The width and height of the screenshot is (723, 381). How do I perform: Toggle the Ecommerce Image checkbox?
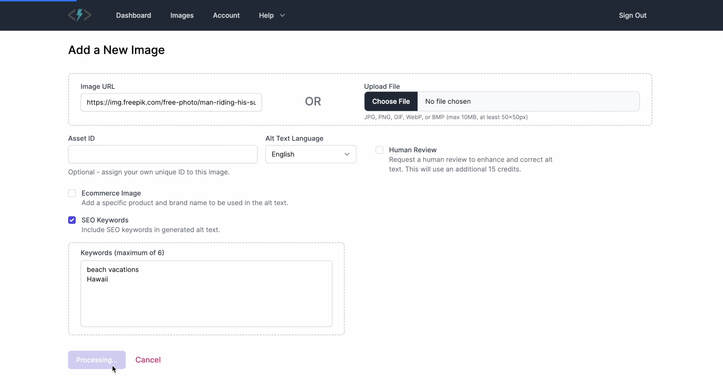click(72, 193)
